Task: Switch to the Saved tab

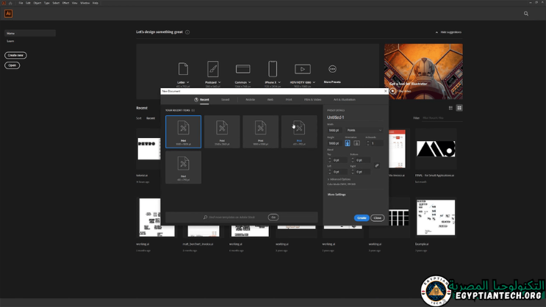Action: coord(226,100)
